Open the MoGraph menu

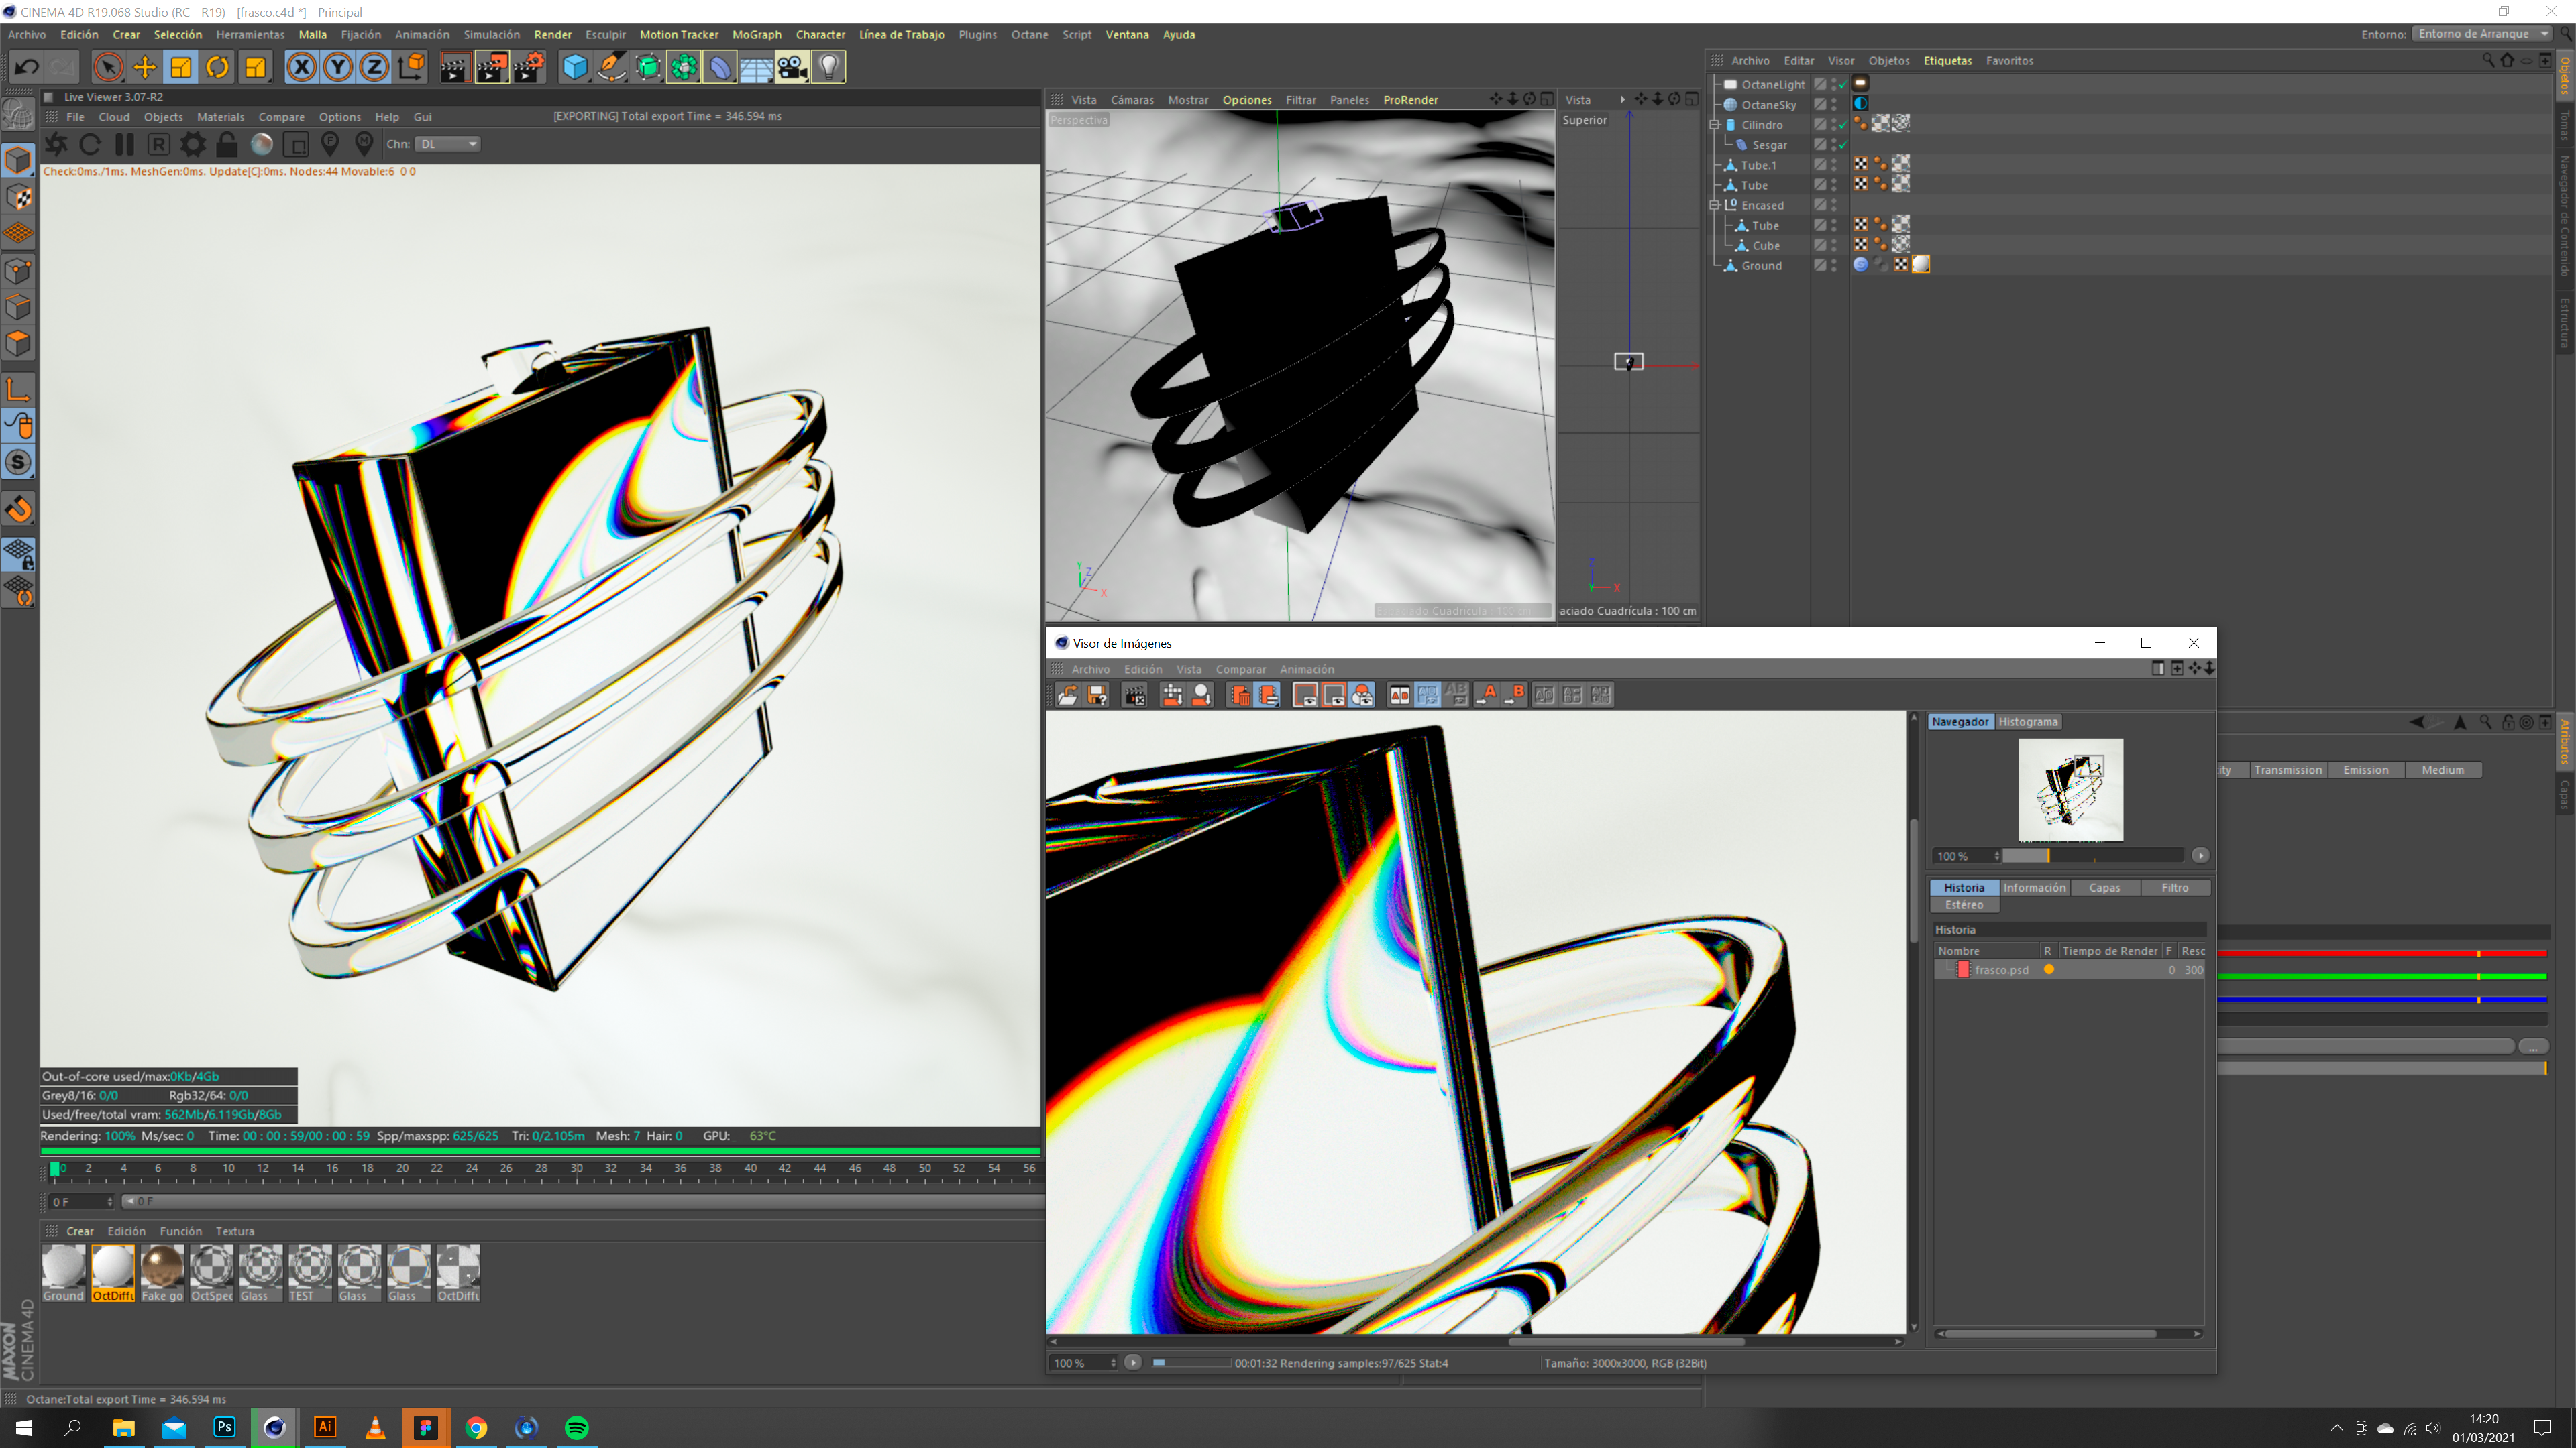(x=756, y=34)
